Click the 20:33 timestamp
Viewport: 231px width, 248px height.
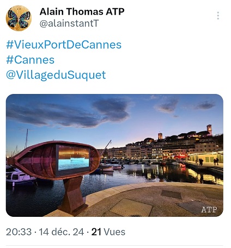[19, 232]
